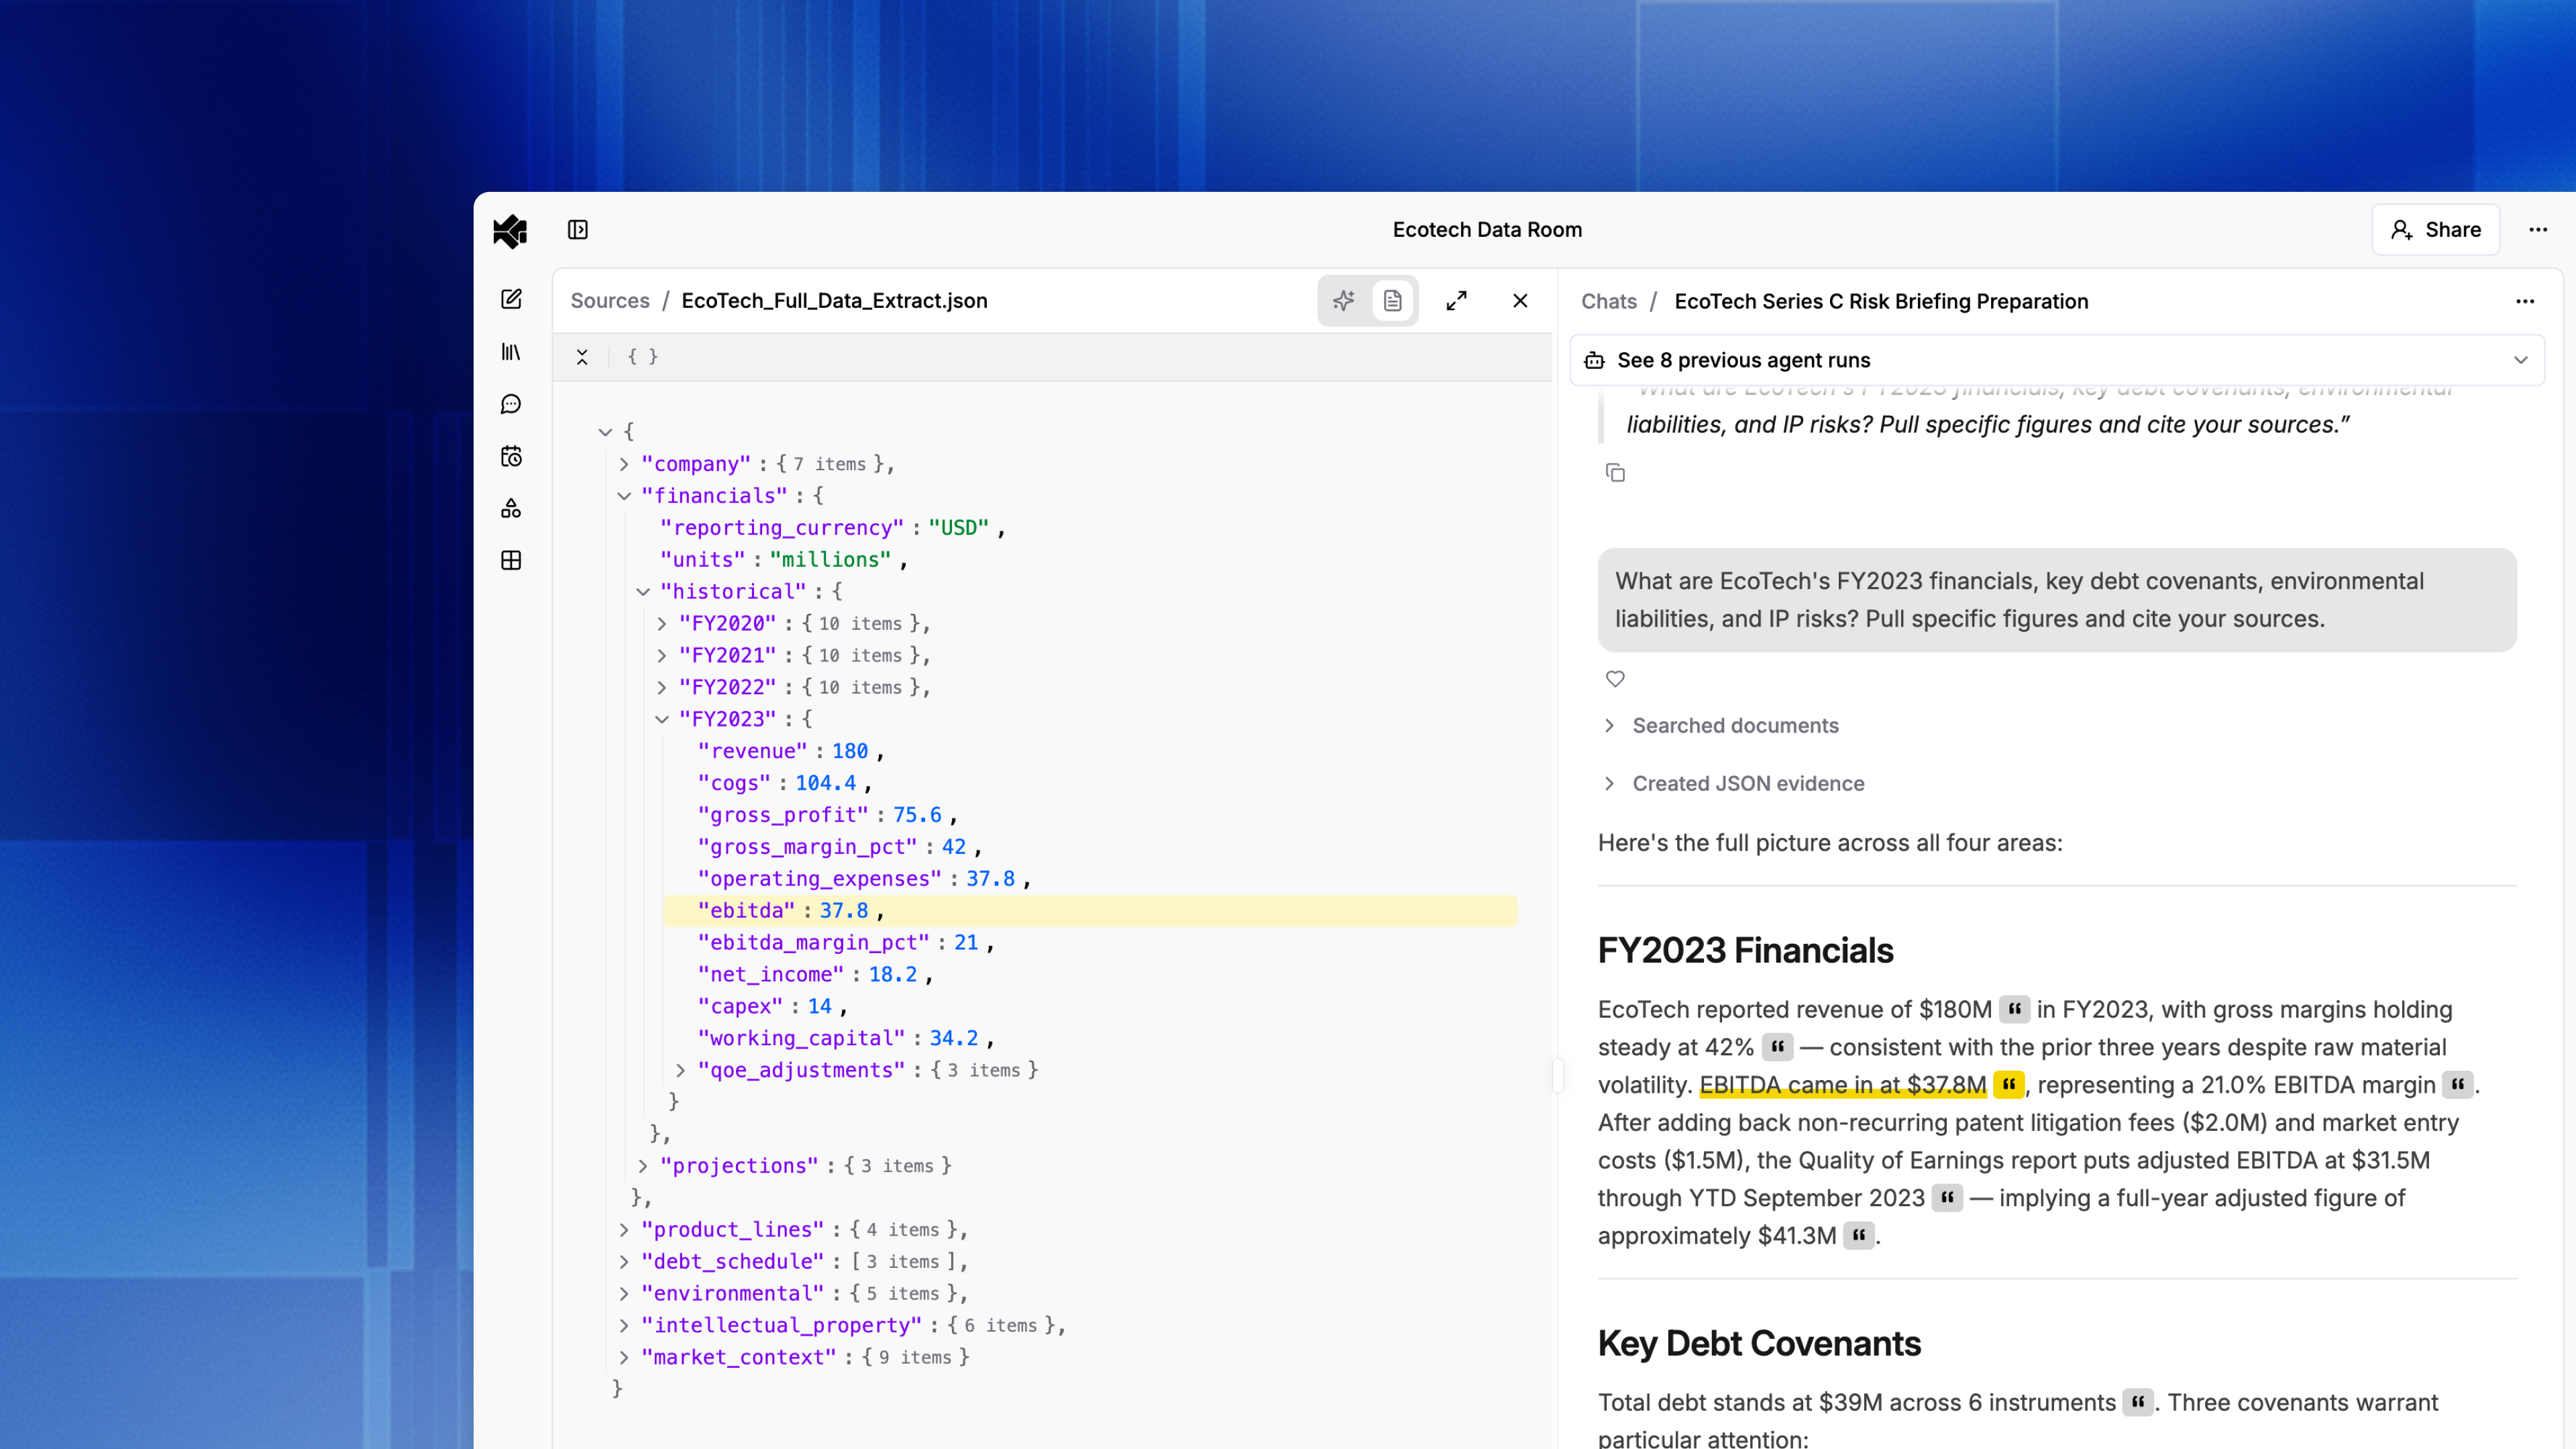Click the Share button
Image resolution: width=2576 pixels, height=1449 pixels.
tap(2435, 230)
